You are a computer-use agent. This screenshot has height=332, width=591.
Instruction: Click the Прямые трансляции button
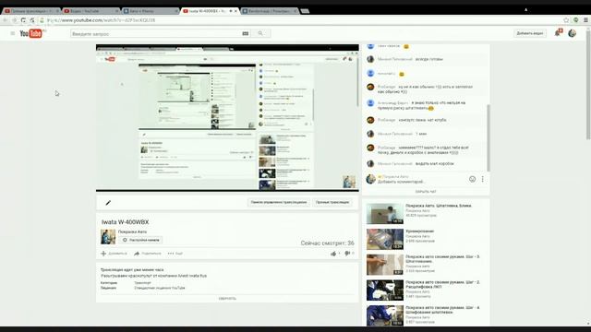[332, 203]
